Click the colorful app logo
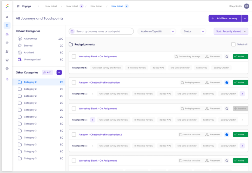 (7, 6)
